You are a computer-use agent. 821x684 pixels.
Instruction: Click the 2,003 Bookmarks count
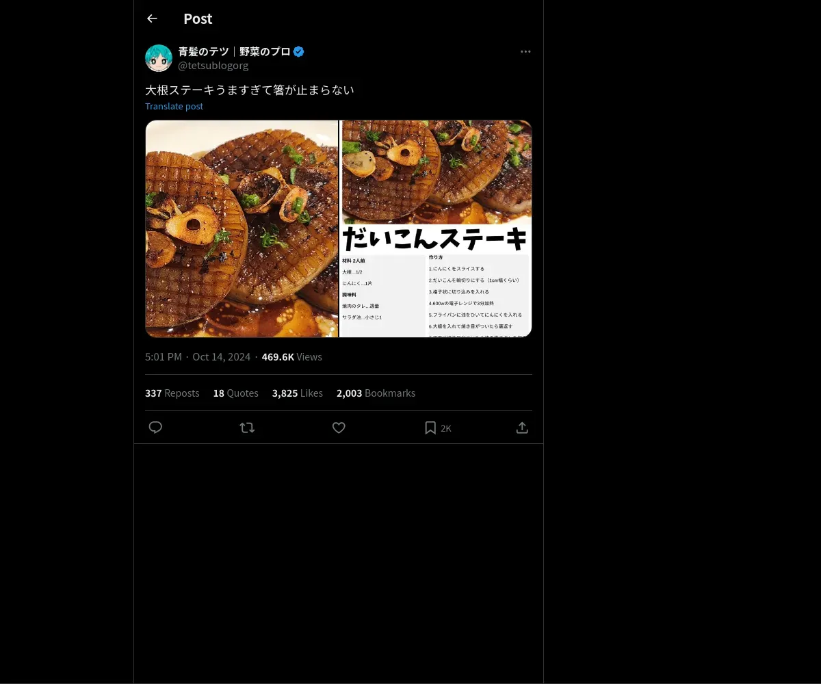tap(376, 393)
